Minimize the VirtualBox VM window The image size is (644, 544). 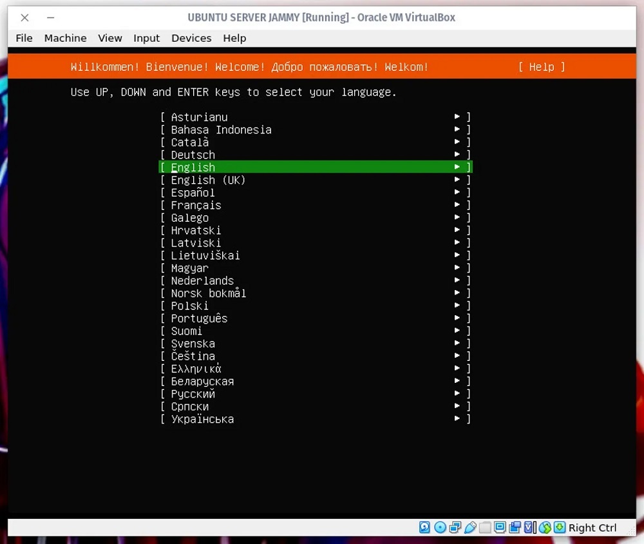click(50, 17)
